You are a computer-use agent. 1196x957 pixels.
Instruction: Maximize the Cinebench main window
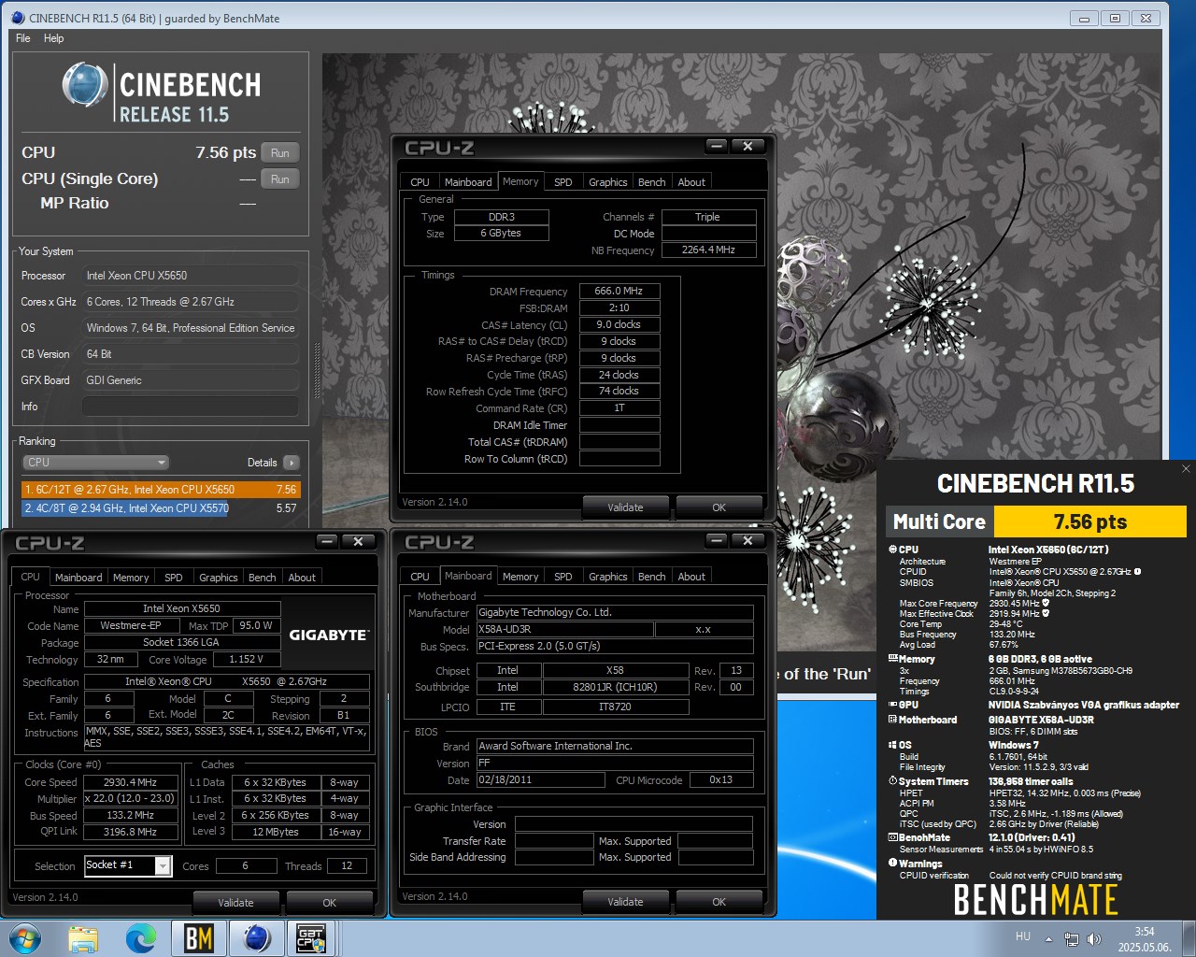(1115, 18)
